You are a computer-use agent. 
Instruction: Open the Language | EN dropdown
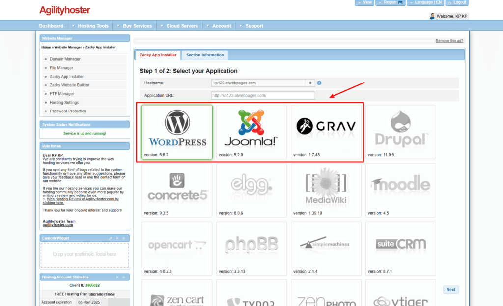pyautogui.click(x=424, y=2)
